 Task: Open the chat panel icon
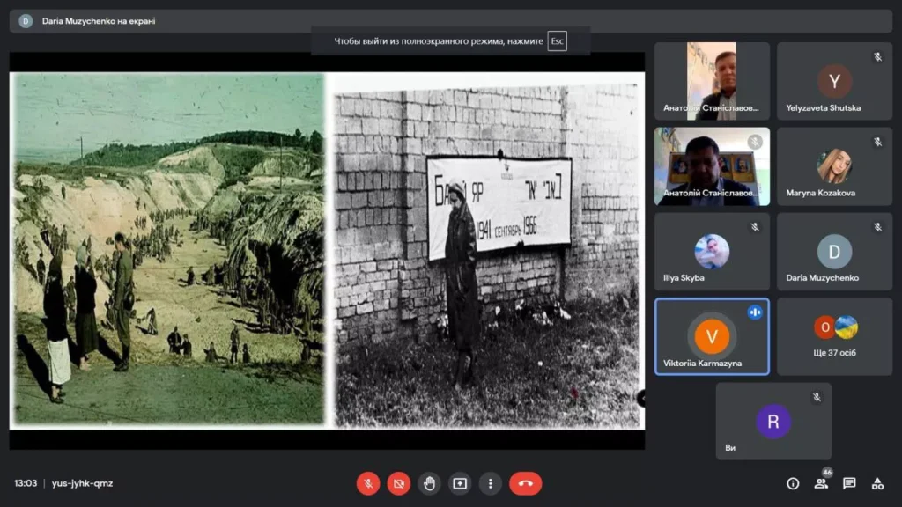point(849,484)
